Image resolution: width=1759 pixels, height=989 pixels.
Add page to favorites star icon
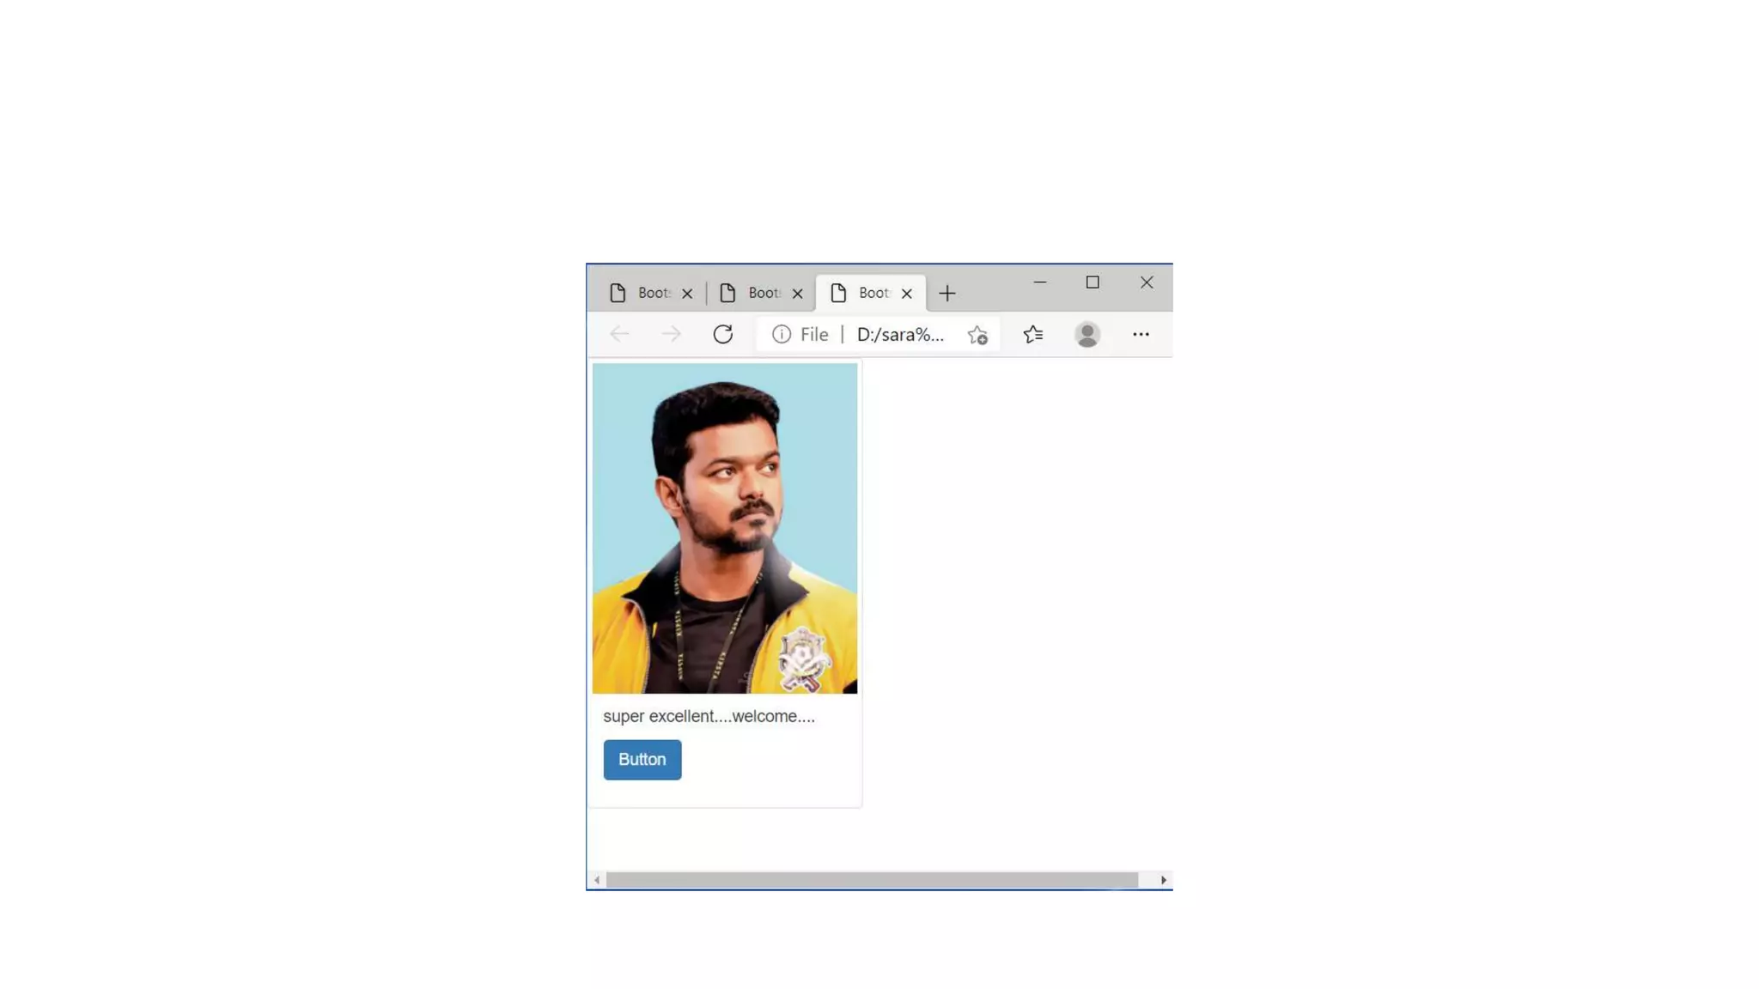coord(977,335)
